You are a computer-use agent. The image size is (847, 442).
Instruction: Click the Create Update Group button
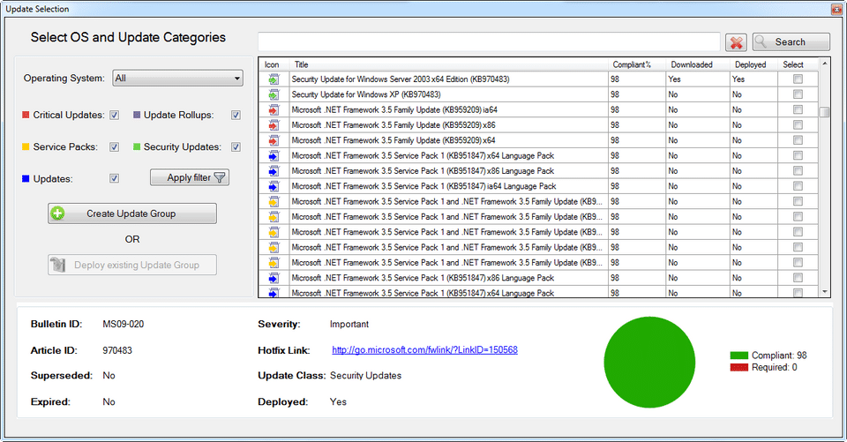[132, 214]
